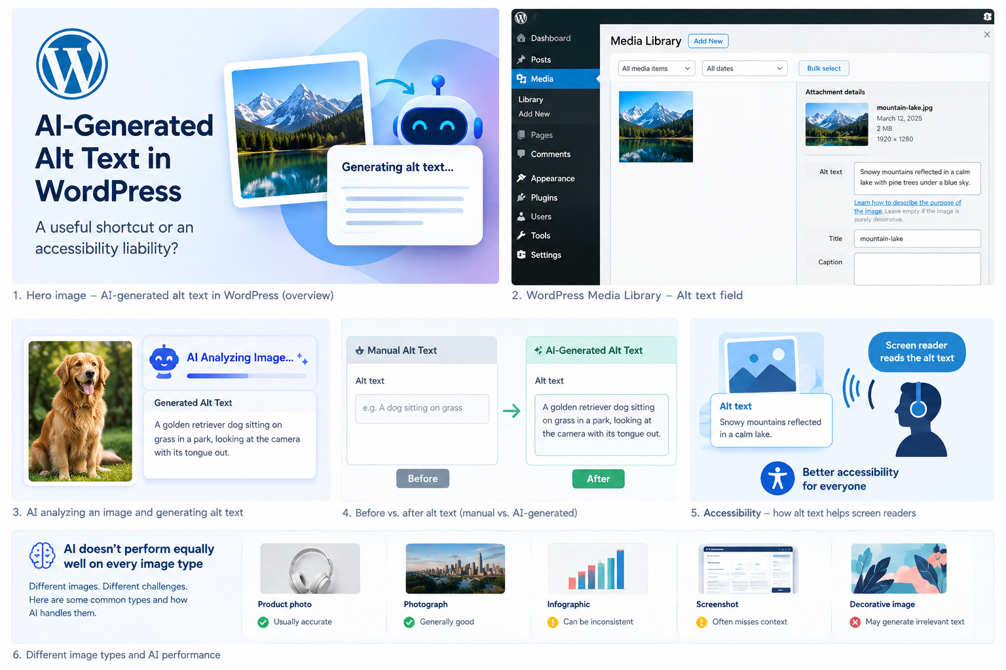1006x670 pixels.
Task: Click the Generated Alt Text label
Action: pos(193,403)
